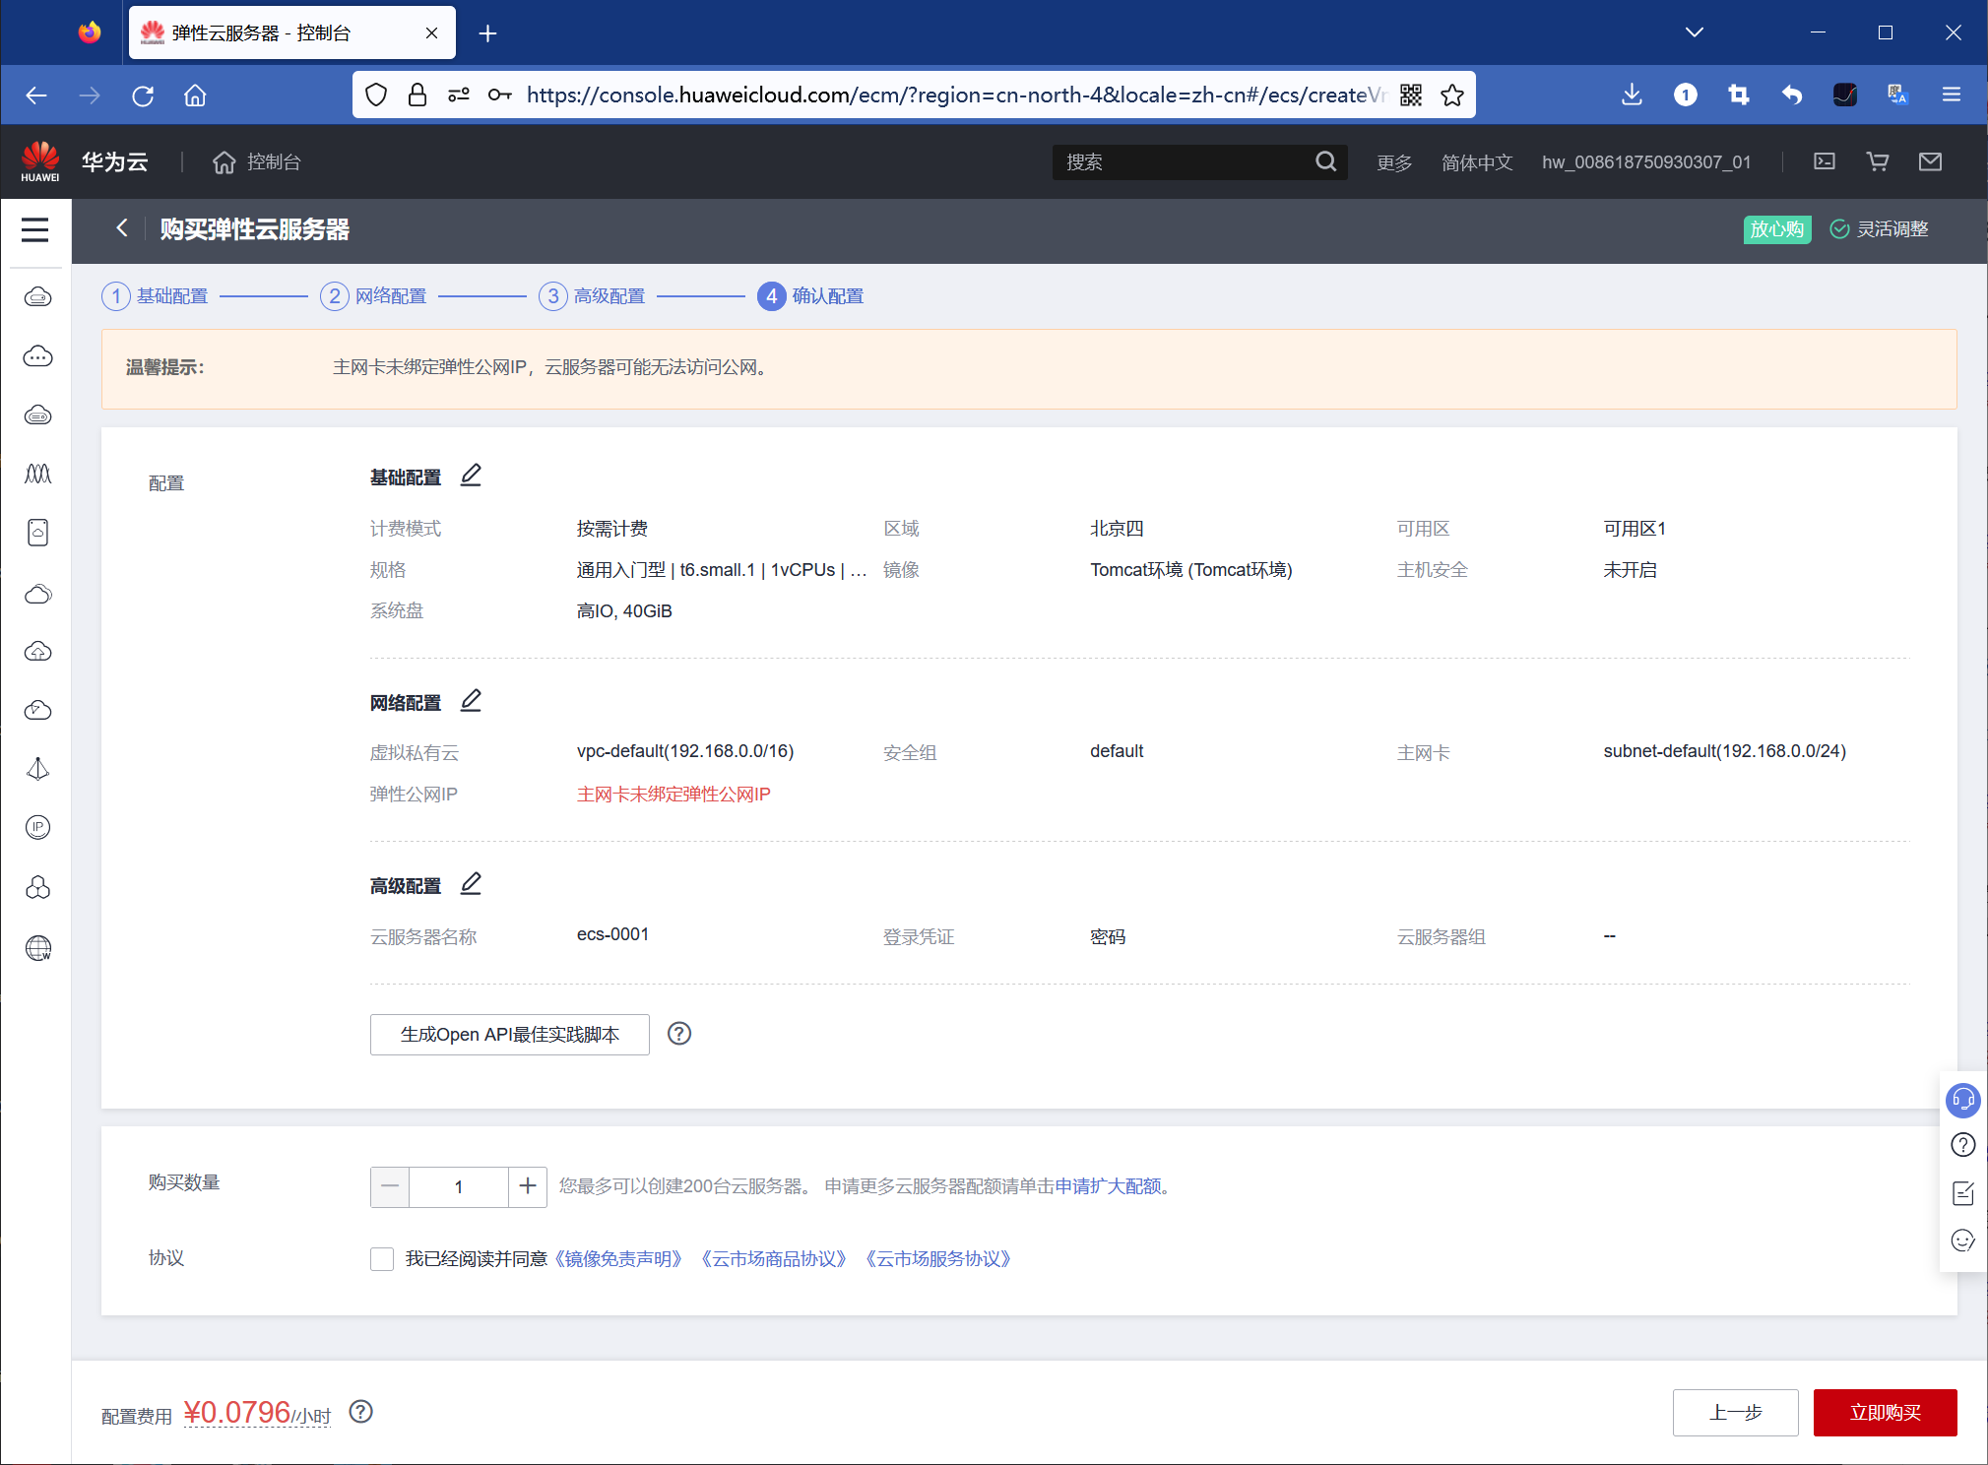Decrease purchase quantity with minus button
Viewport: 1988px width, 1465px height.
pyautogui.click(x=390, y=1186)
